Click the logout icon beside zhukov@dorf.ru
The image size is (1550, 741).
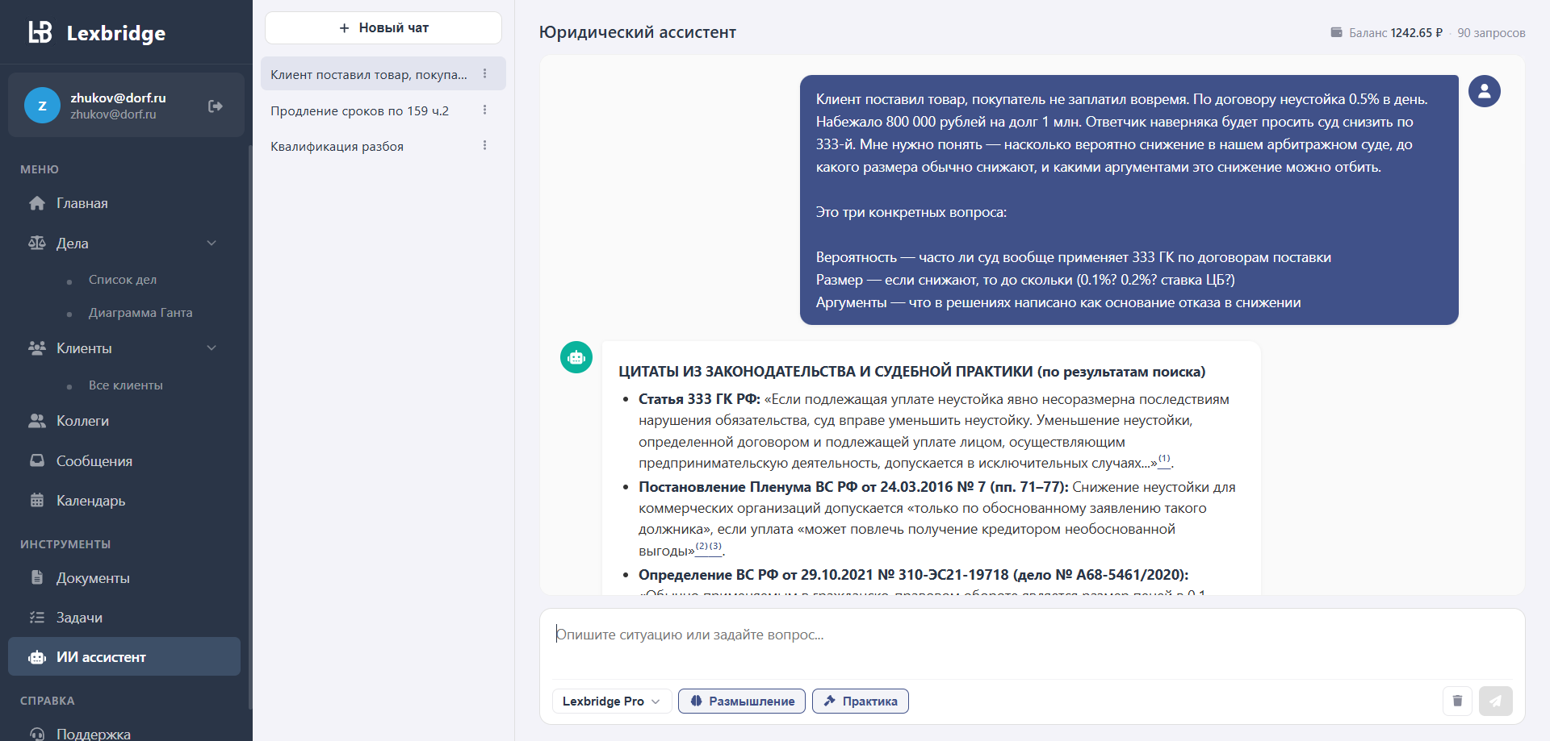(x=216, y=106)
